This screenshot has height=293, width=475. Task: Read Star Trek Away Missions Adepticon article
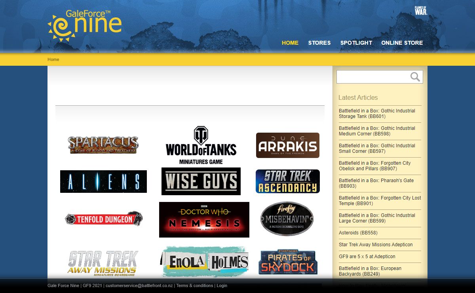pos(376,245)
